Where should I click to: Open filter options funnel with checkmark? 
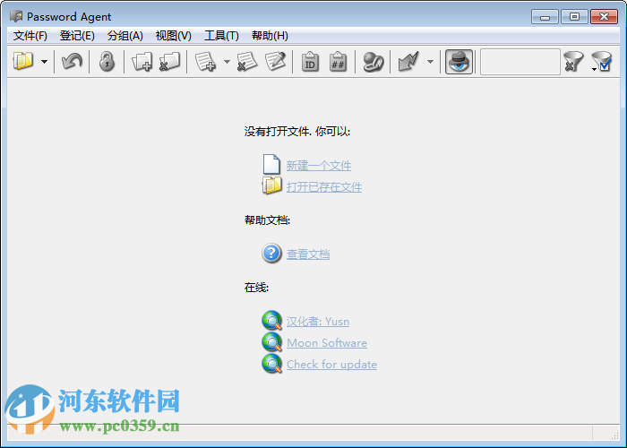601,62
